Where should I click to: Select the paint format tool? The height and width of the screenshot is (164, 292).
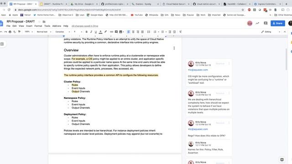click(x=19, y=32)
